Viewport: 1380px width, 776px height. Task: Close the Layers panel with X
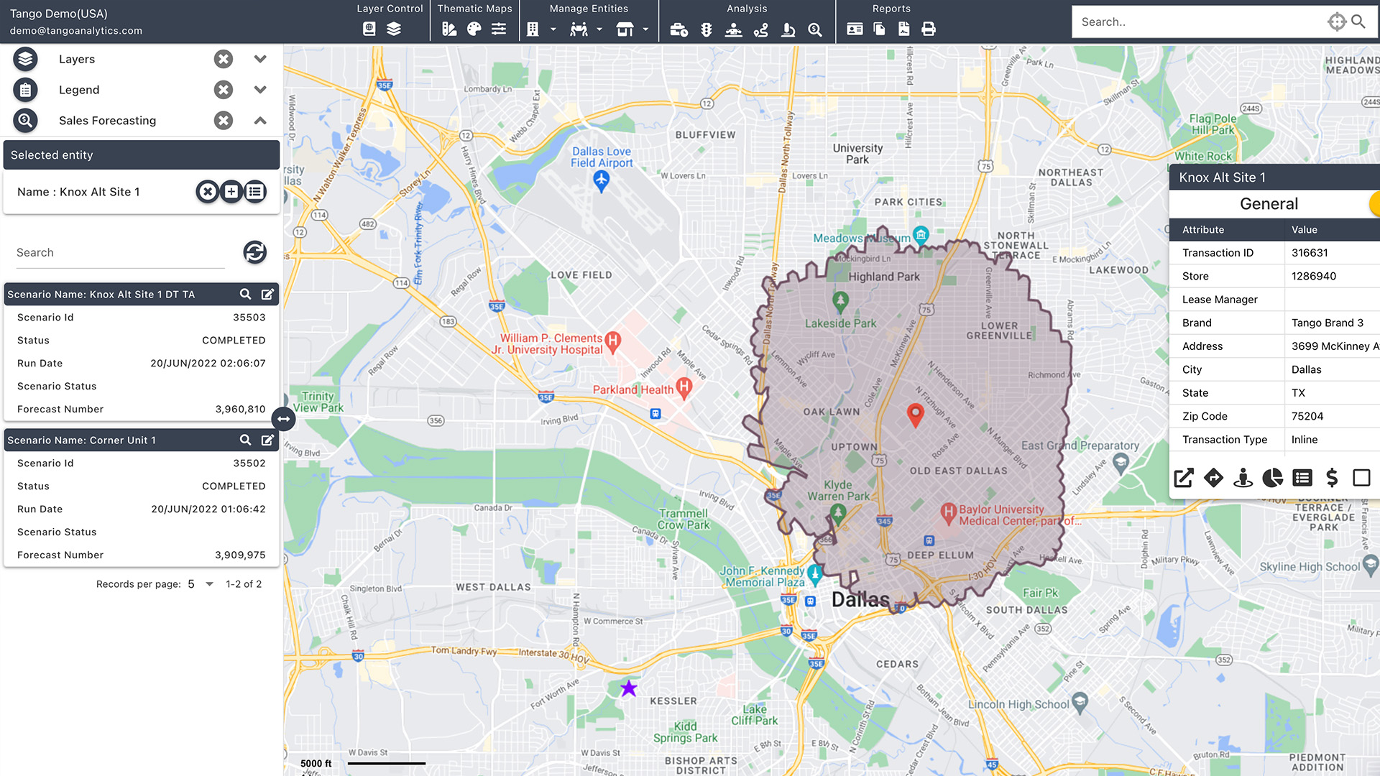224,59
